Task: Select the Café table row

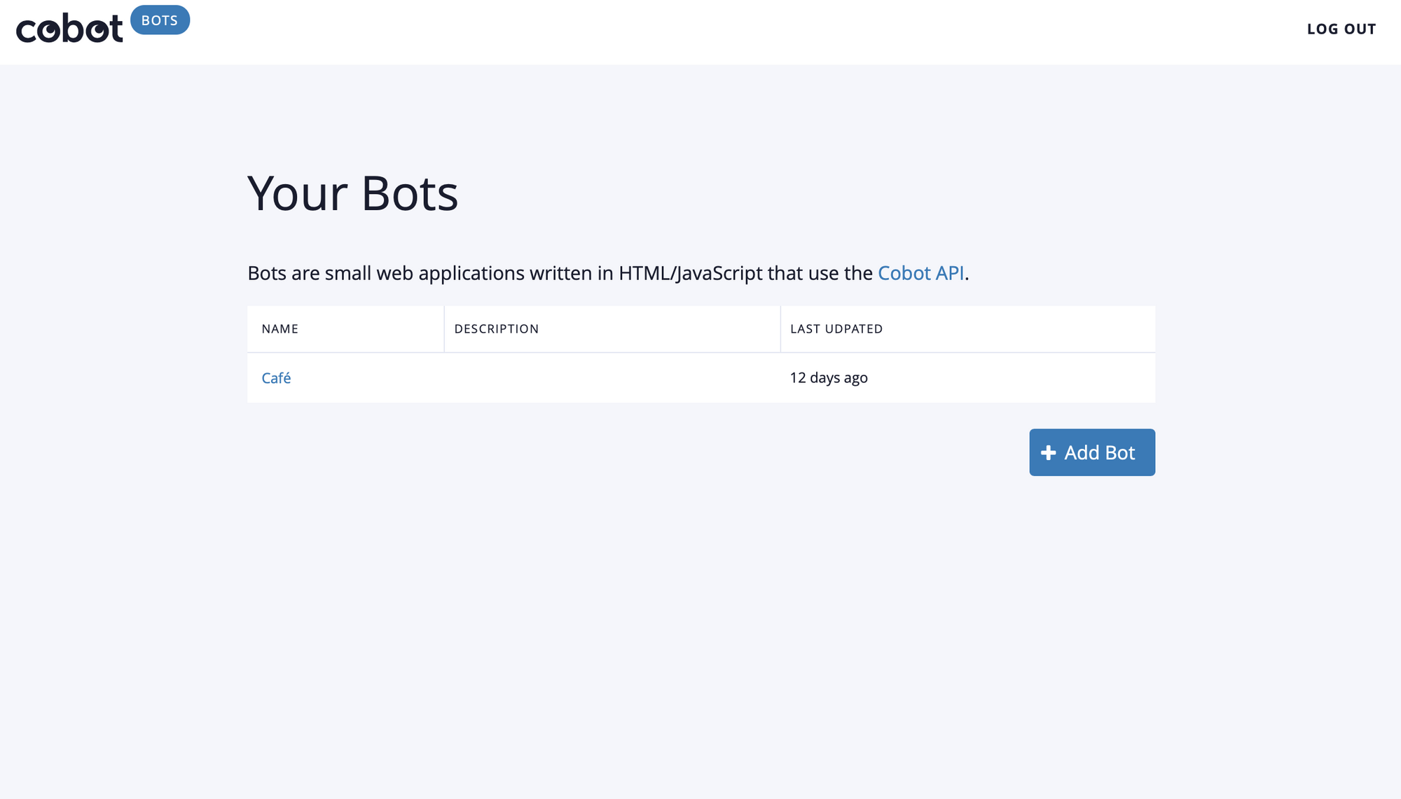Action: [700, 377]
